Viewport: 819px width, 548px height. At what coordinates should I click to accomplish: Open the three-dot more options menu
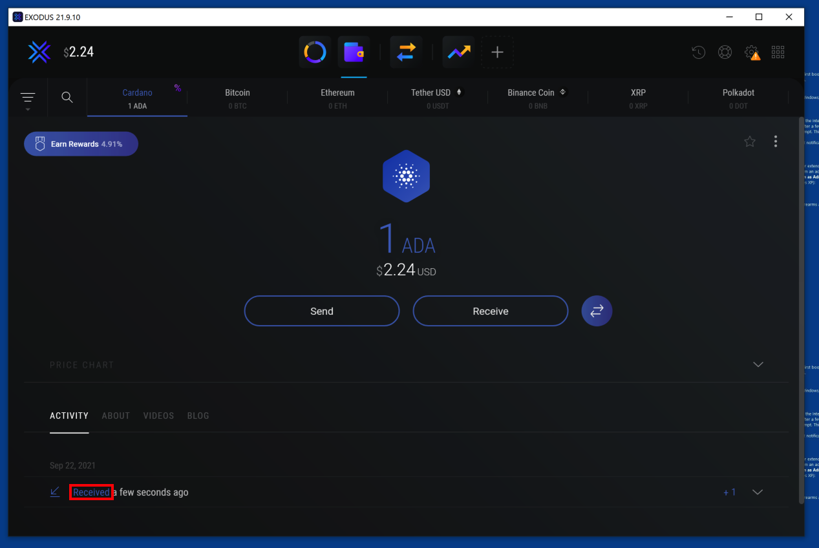(776, 142)
